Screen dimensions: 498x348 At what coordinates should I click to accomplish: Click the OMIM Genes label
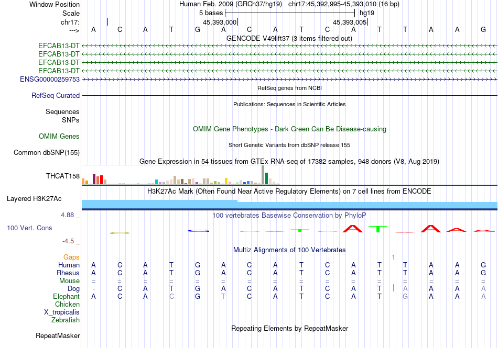coord(59,136)
